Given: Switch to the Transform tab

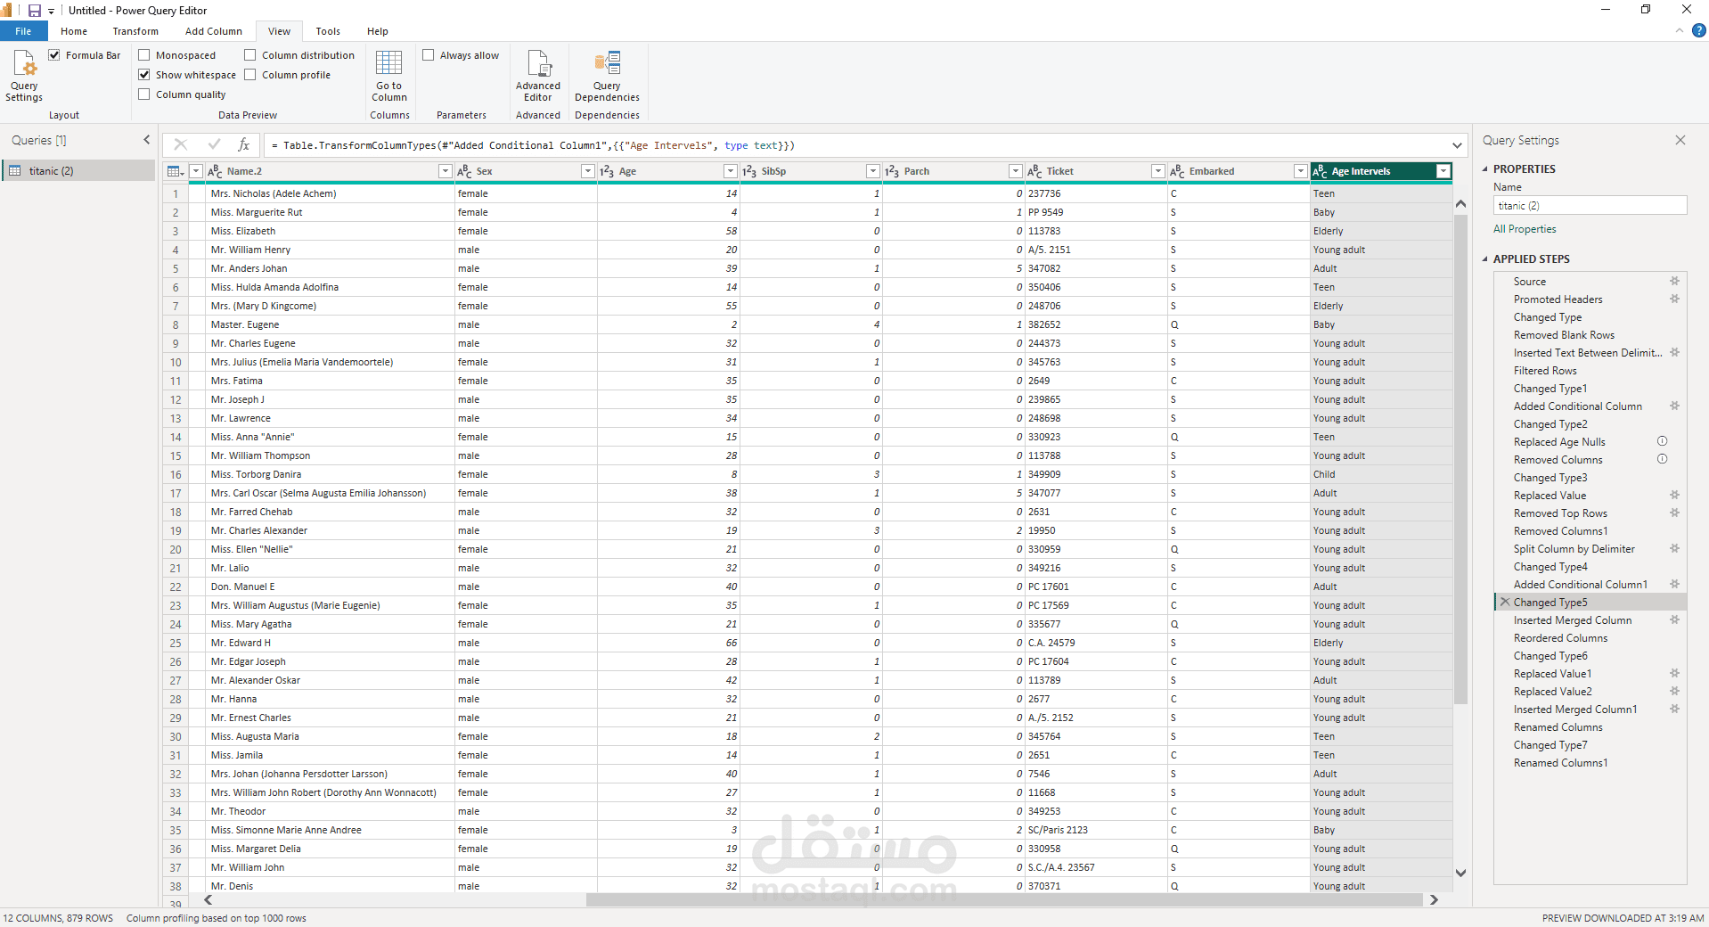Looking at the screenshot, I should (135, 31).
